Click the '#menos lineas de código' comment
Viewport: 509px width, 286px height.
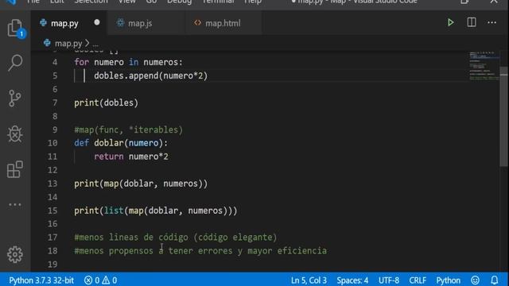[176, 238]
